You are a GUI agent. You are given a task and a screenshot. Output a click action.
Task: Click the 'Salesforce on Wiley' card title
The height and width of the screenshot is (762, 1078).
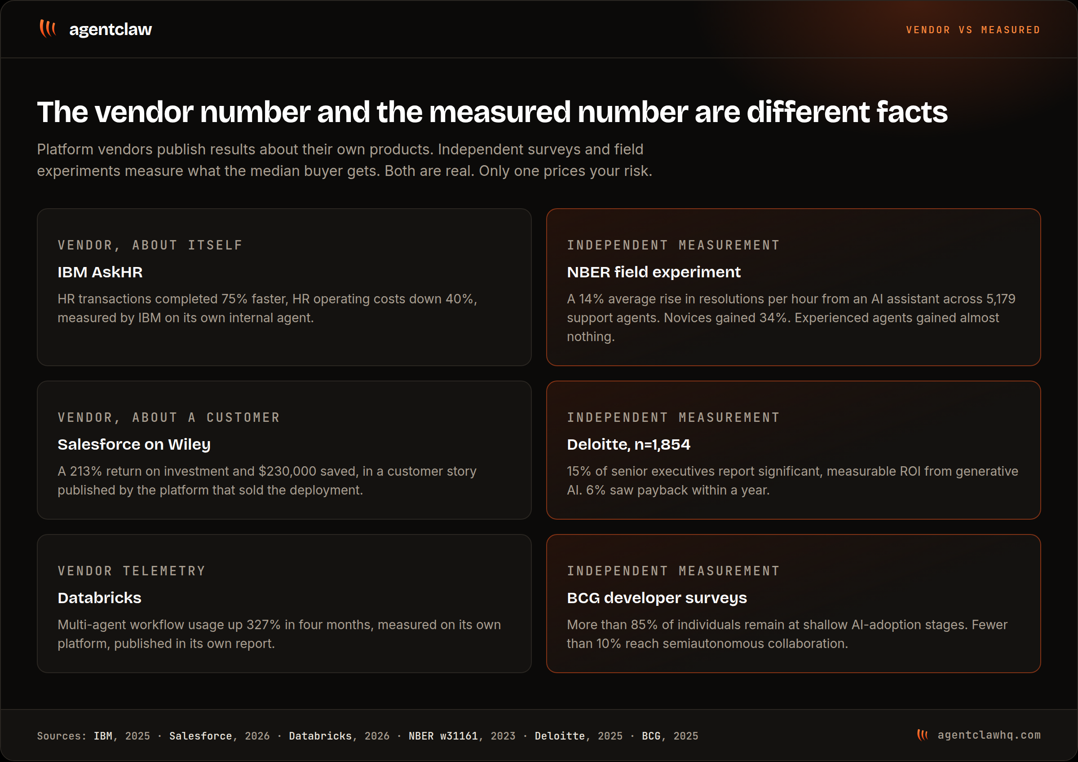(134, 444)
